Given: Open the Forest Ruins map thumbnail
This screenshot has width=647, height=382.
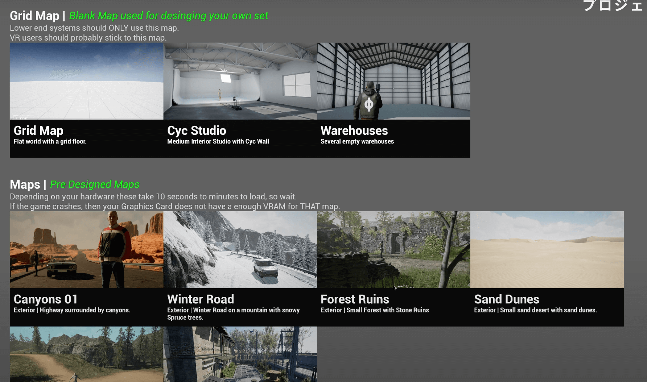Looking at the screenshot, I should (x=393, y=250).
